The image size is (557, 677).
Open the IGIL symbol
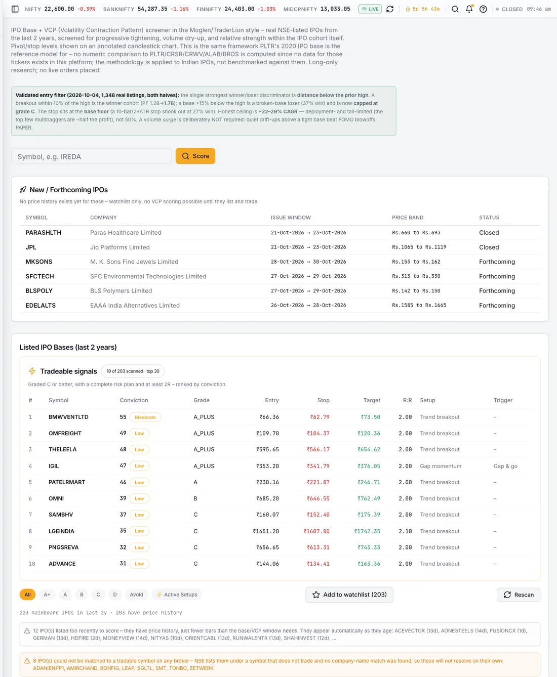pyautogui.click(x=54, y=466)
